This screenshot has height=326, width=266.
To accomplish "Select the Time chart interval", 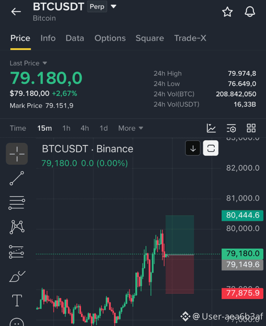I will (x=18, y=128).
